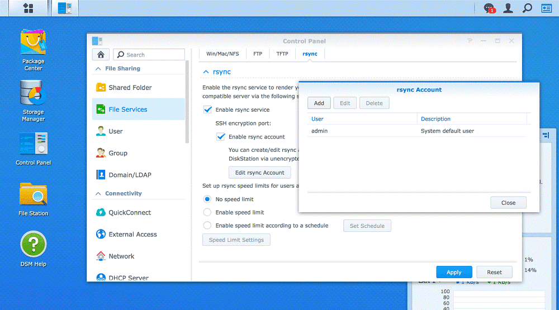Close the rsync Account dialog
559x310 pixels.
(x=508, y=203)
